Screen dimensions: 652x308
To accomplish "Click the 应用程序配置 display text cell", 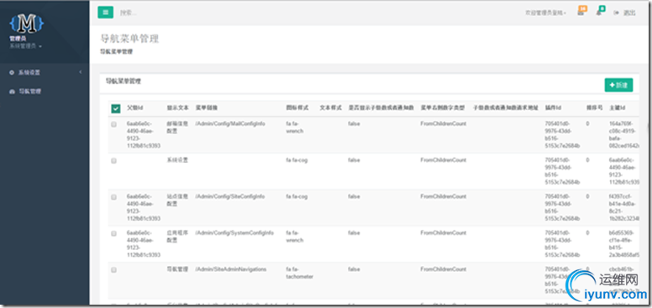I will click(x=177, y=237).
